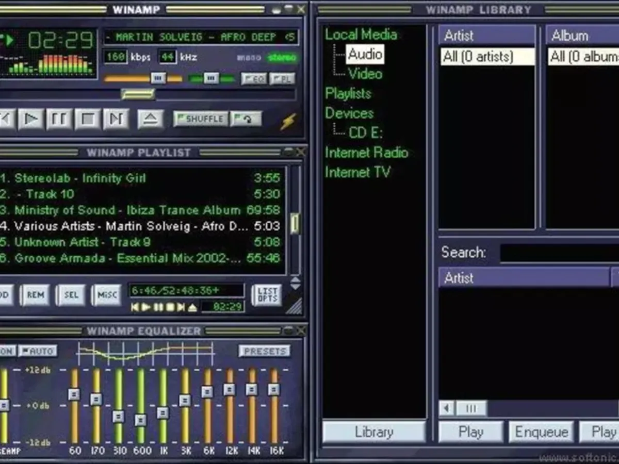This screenshot has width=619, height=464.
Task: Click the playlist vertical scrollbar thumb
Action: point(295,223)
